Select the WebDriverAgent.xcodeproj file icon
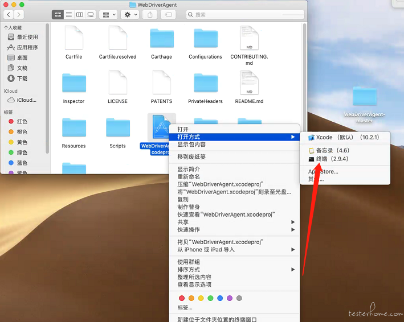 click(x=161, y=127)
